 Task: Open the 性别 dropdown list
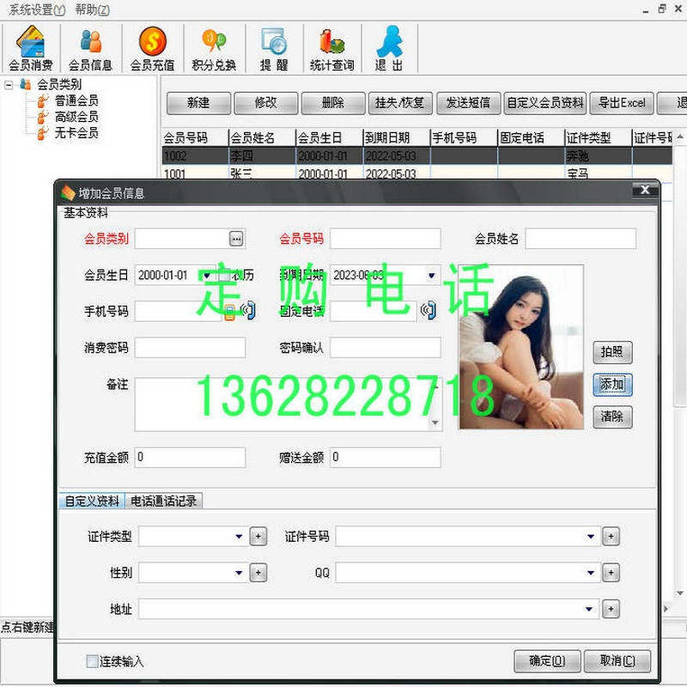tap(240, 573)
